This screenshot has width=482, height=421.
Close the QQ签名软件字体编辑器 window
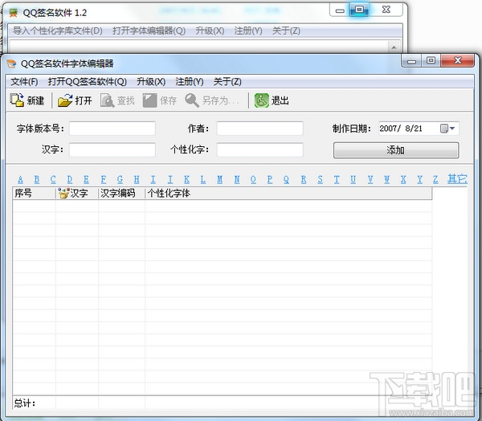tap(458, 60)
